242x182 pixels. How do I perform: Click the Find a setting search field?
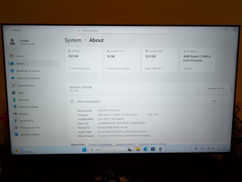[122, 31]
